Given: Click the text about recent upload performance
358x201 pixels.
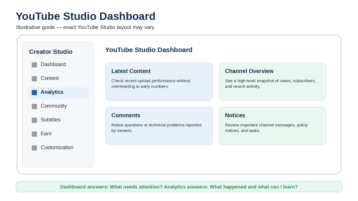Looking at the screenshot, I should click(151, 84).
